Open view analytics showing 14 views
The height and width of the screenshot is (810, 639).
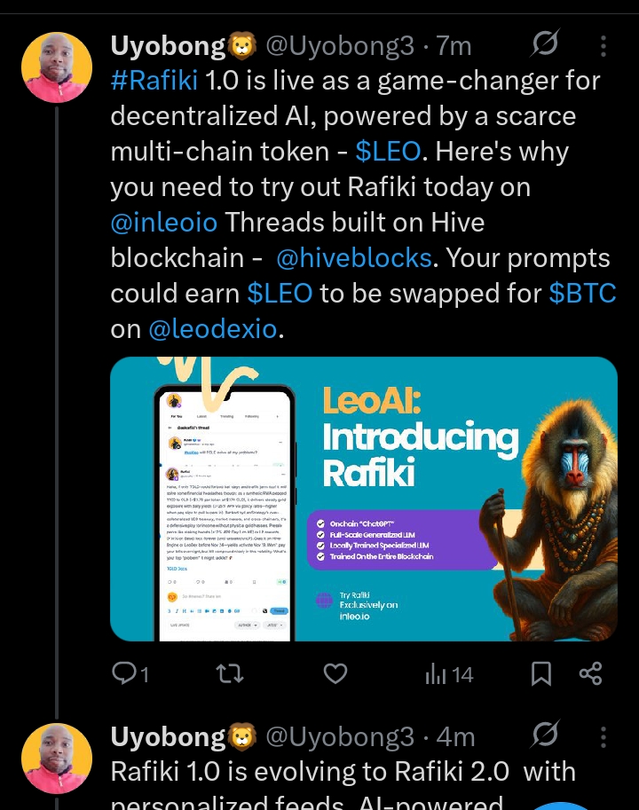[x=449, y=675]
